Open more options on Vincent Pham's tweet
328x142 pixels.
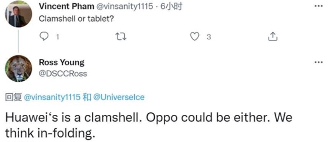pyautogui.click(x=318, y=6)
